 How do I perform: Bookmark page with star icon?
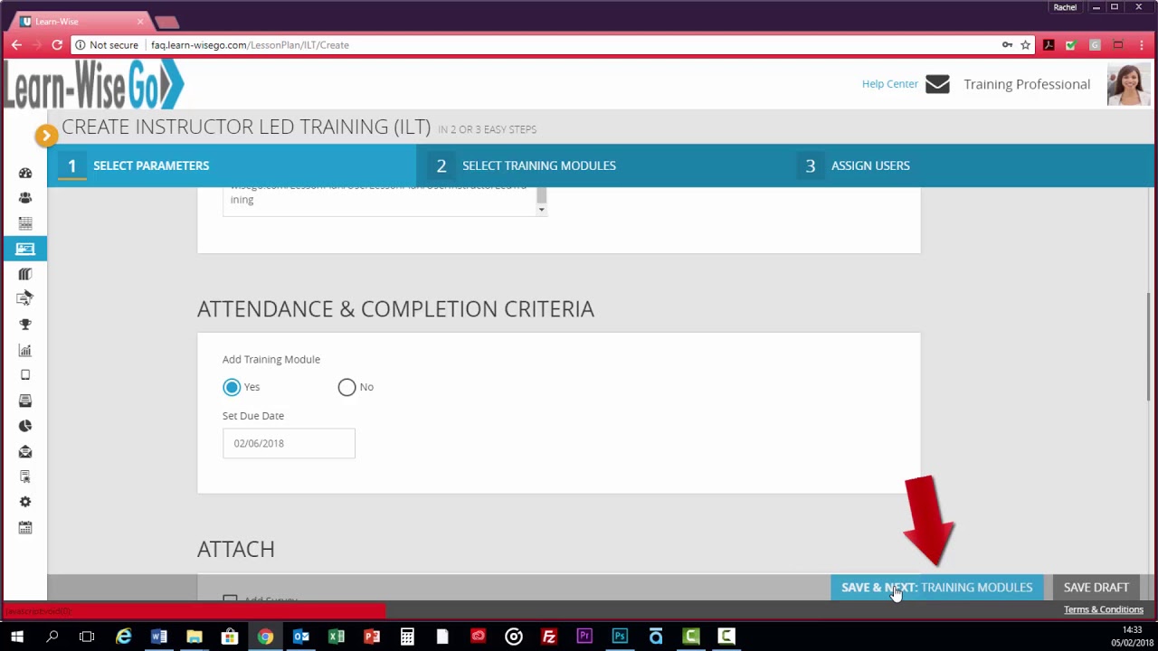1025,44
